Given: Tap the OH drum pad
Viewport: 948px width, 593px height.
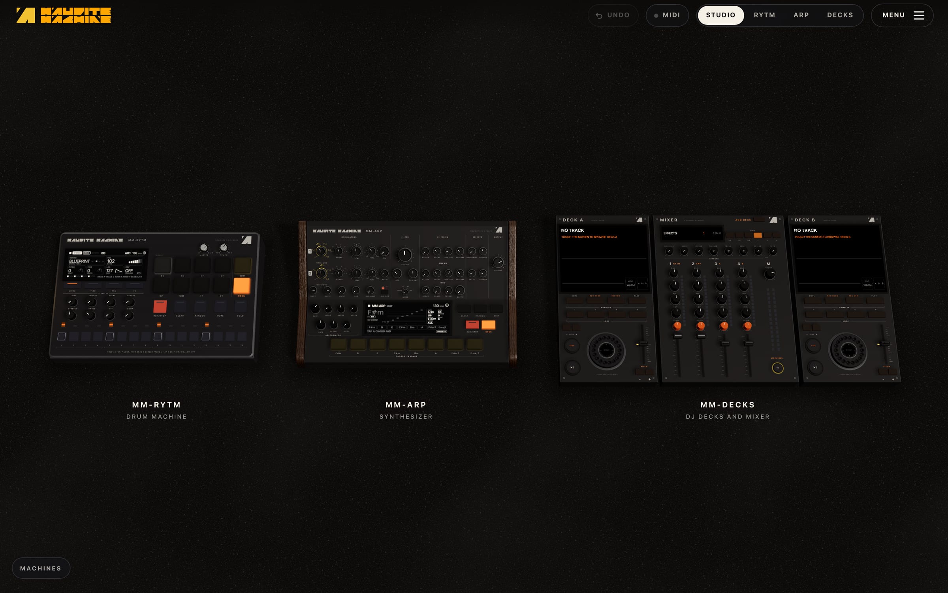Looking at the screenshot, I should (222, 266).
